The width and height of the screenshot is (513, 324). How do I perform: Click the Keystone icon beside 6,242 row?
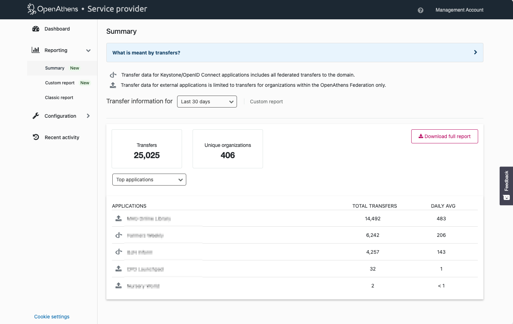tap(119, 235)
